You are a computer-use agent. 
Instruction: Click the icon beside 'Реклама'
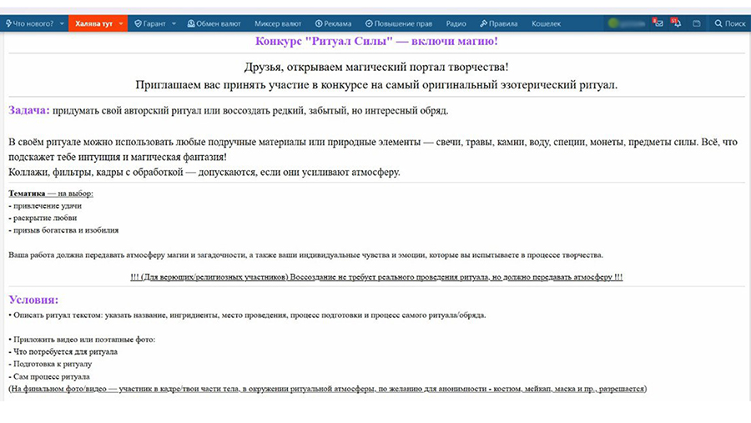(319, 23)
